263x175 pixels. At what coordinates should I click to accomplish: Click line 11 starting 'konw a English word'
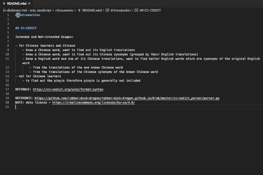(x=141, y=59)
